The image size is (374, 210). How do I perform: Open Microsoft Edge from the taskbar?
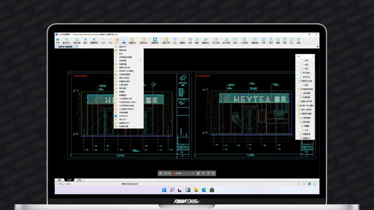(x=204, y=190)
